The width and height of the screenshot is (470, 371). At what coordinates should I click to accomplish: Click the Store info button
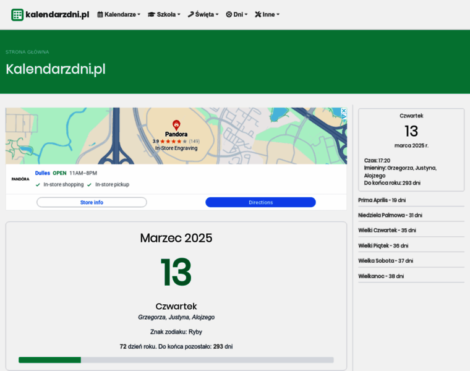click(92, 202)
